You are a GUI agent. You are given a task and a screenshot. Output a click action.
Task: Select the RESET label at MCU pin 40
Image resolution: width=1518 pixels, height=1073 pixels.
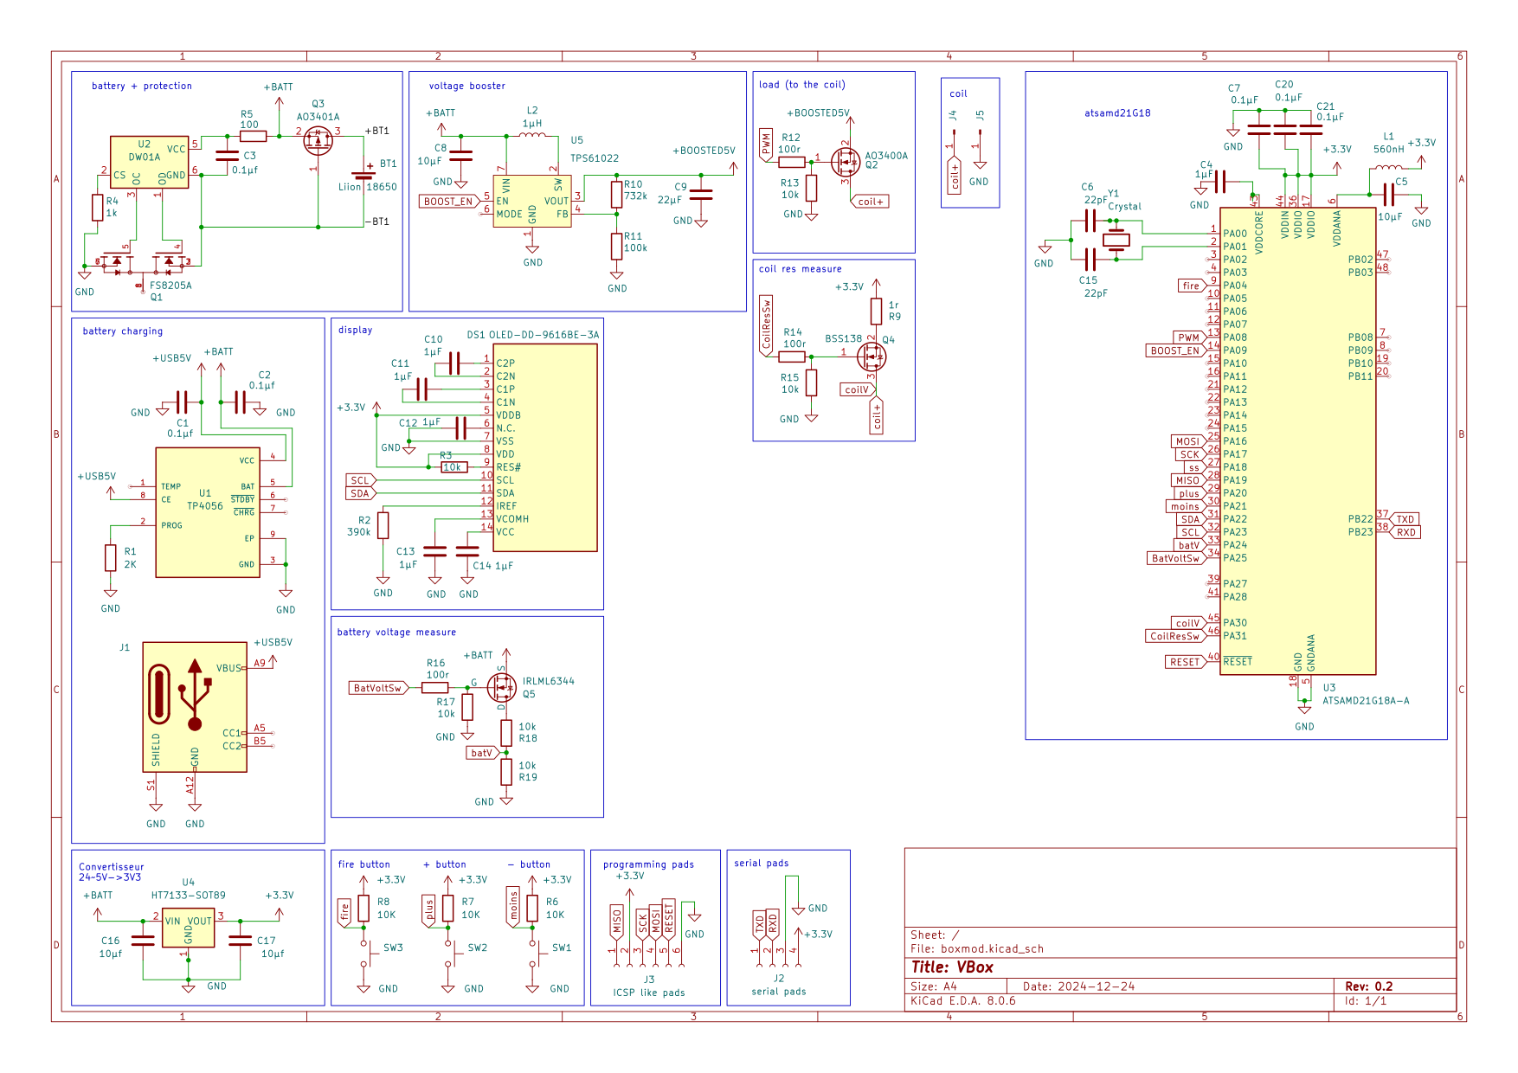point(1186,662)
